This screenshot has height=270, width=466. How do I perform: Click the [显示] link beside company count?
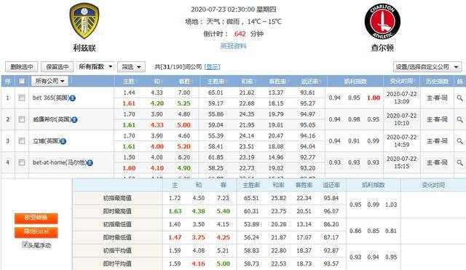[212, 67]
